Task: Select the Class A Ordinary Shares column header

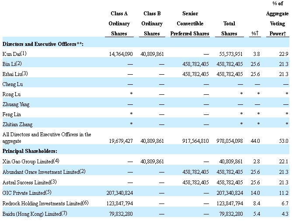Action: point(119,24)
